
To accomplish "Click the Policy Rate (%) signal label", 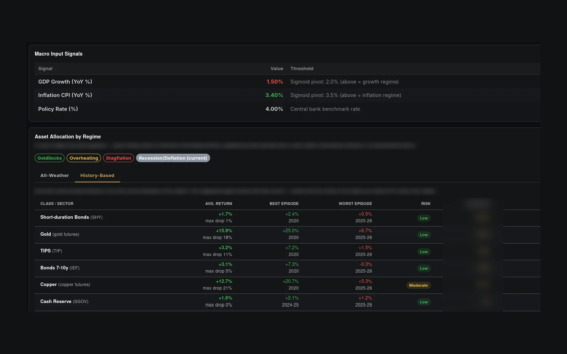I will [x=58, y=109].
